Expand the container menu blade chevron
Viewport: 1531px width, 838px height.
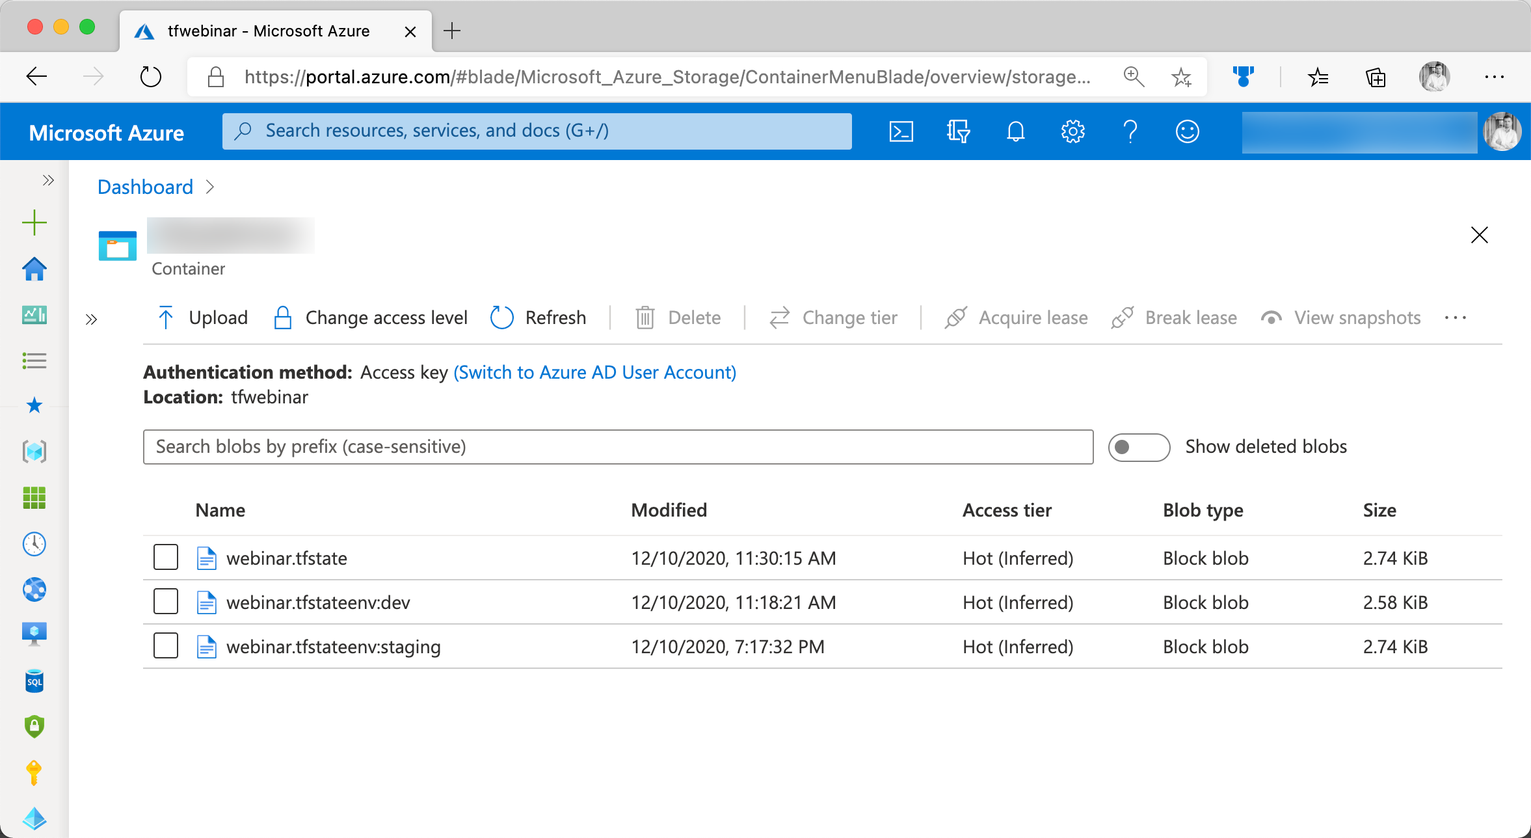[x=91, y=319]
